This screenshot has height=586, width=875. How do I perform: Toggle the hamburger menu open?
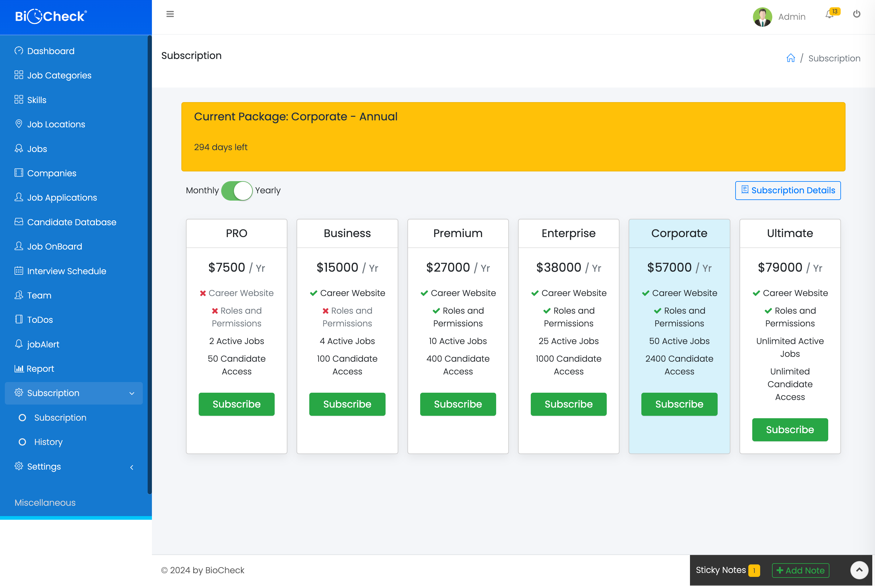coord(170,14)
